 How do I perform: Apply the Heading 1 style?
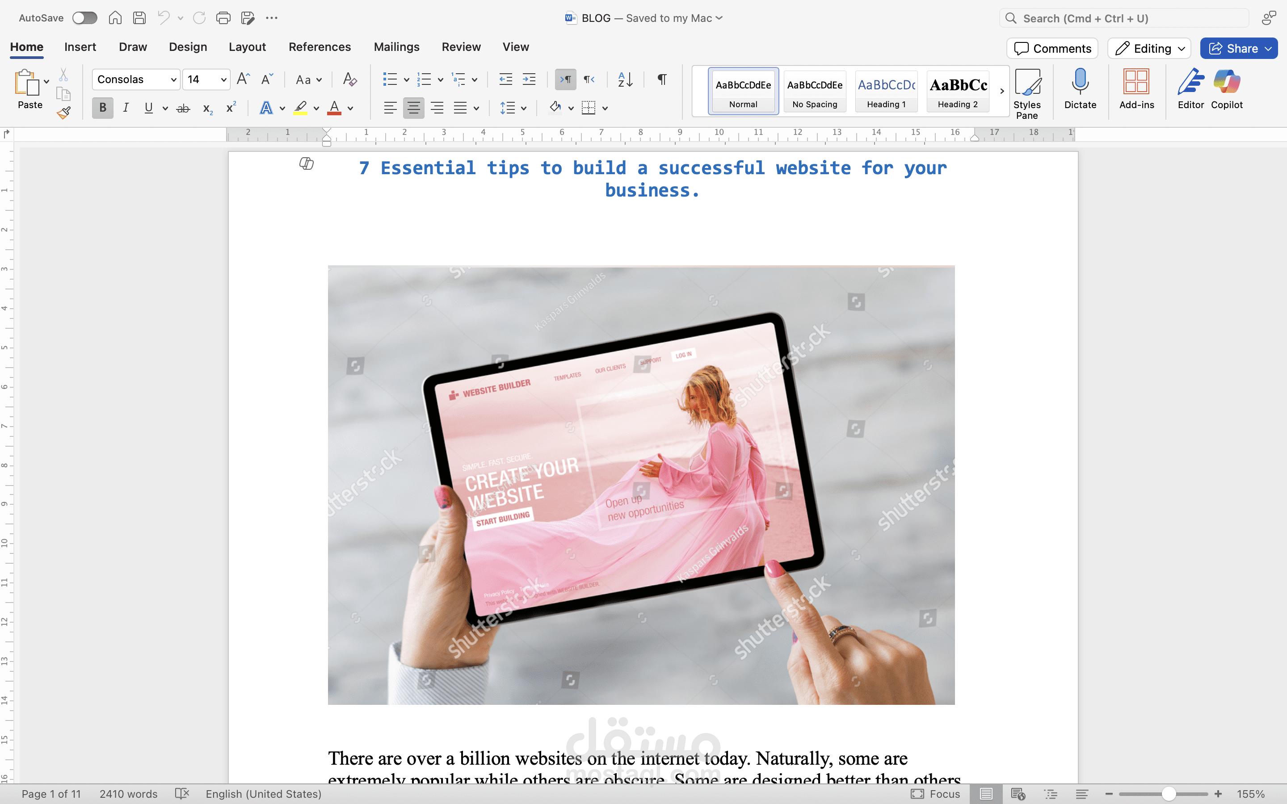point(886,91)
